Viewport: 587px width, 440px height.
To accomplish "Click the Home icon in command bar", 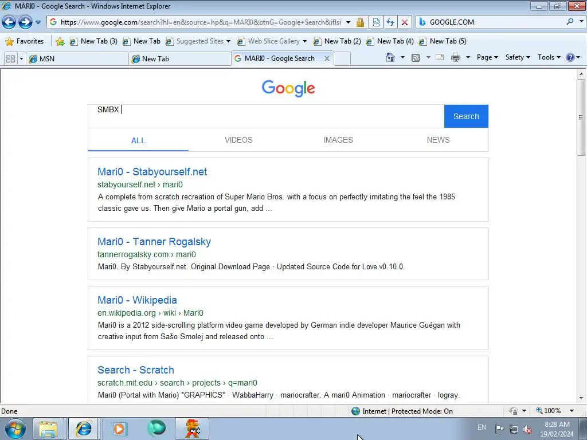I will pos(390,57).
